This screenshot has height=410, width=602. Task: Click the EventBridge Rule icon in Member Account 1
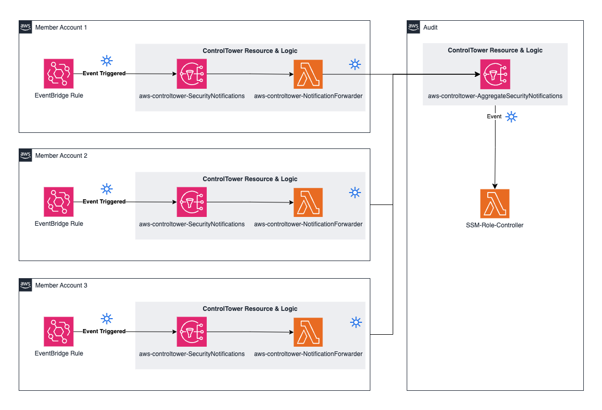(x=59, y=74)
